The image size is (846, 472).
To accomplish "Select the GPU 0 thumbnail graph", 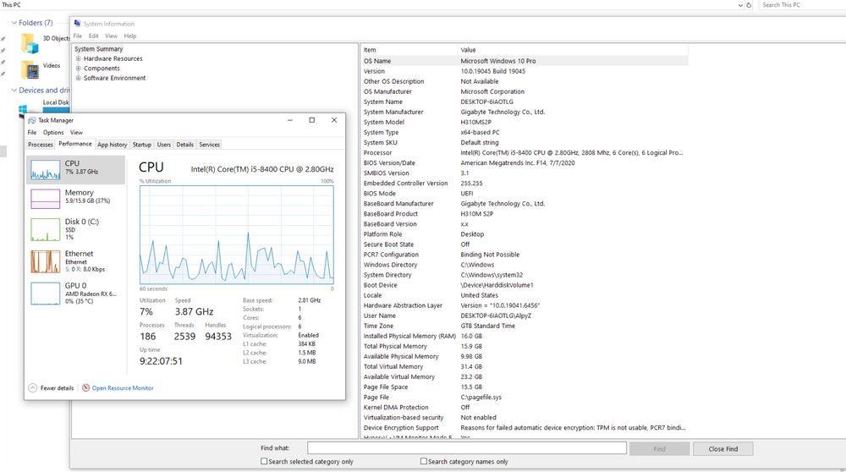I will point(46,294).
